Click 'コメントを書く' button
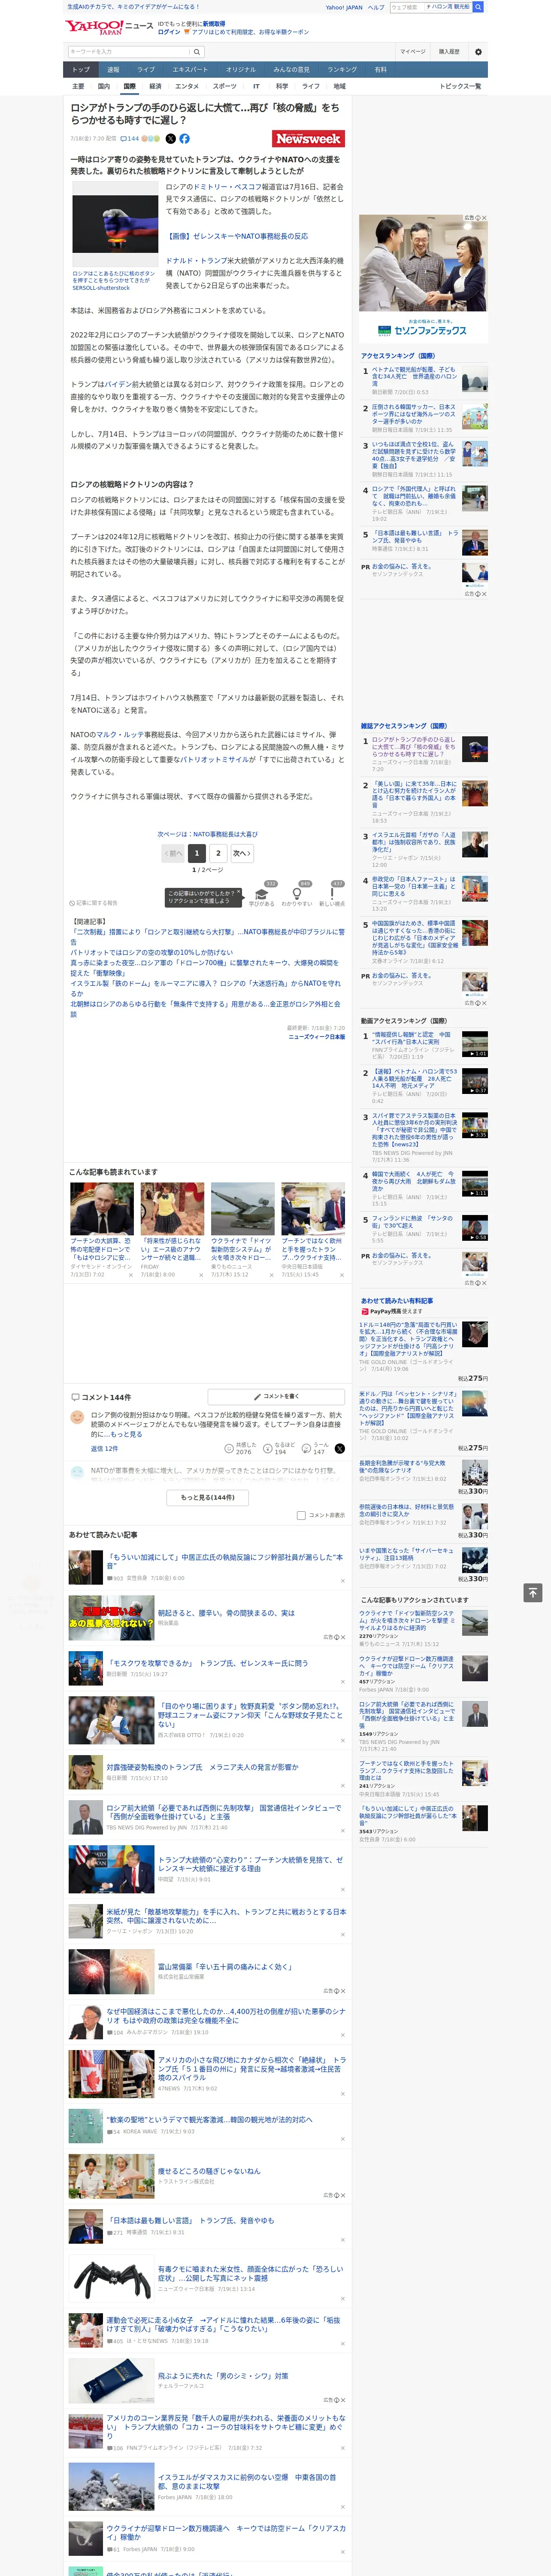This screenshot has width=551, height=2576. pos(277,1396)
